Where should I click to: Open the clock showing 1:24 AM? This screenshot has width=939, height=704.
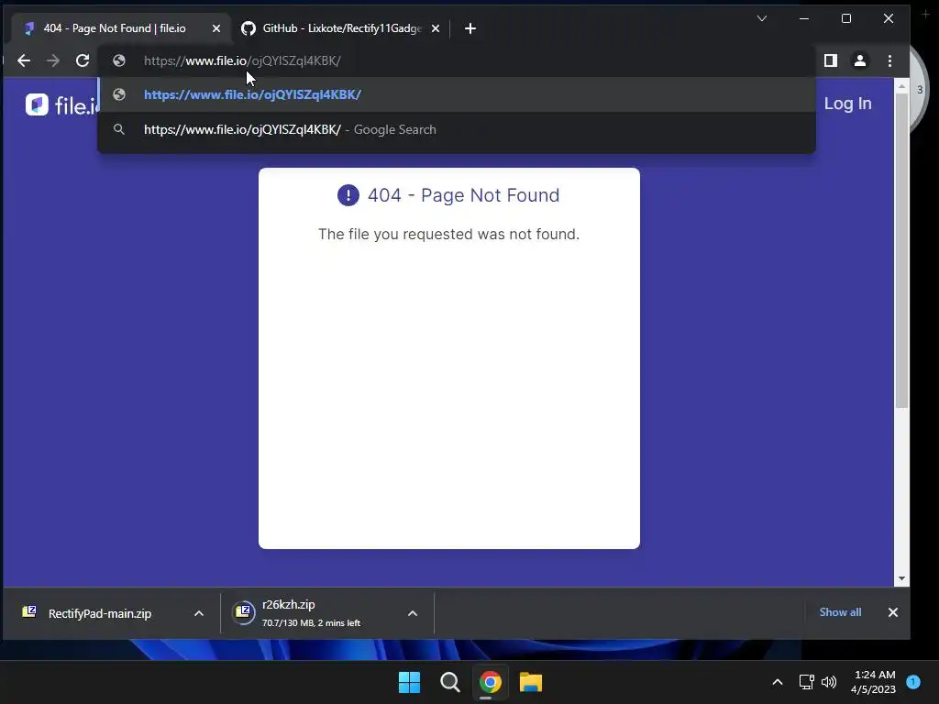[873, 682]
